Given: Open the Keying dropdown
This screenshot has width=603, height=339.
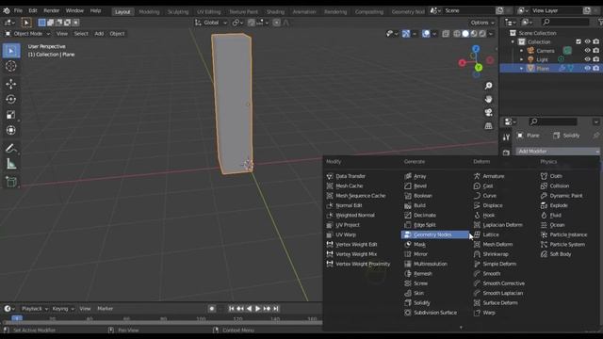Looking at the screenshot, I should [x=63, y=308].
